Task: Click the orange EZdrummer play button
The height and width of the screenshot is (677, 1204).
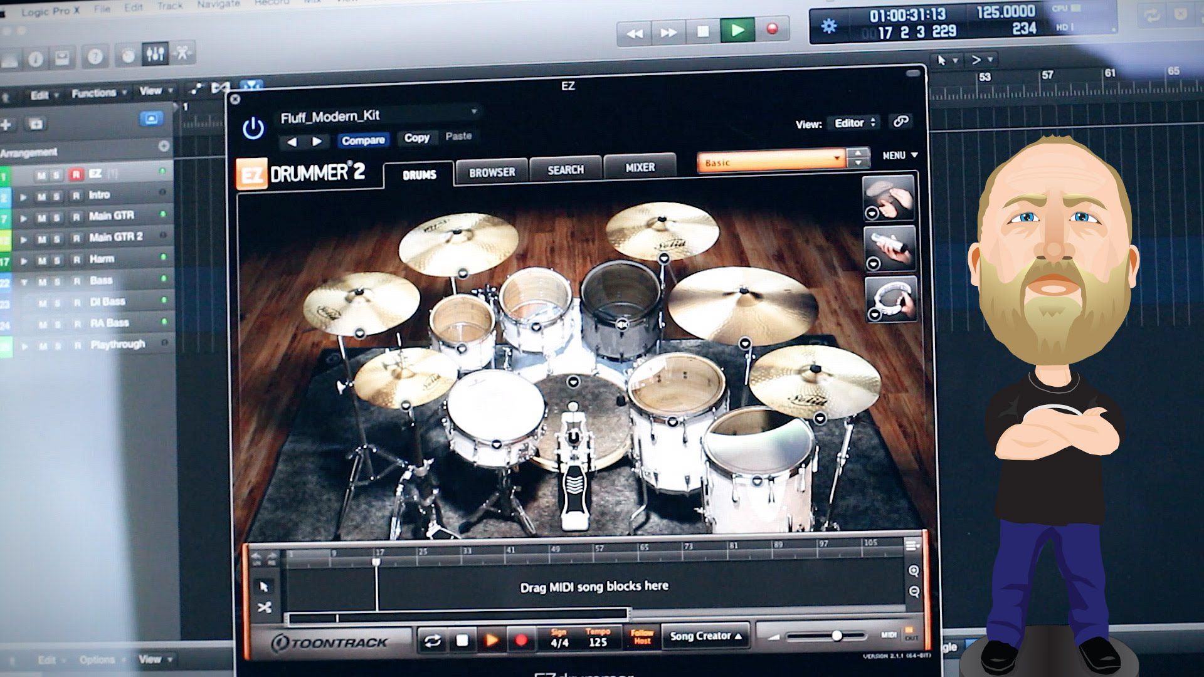Action: (492, 640)
